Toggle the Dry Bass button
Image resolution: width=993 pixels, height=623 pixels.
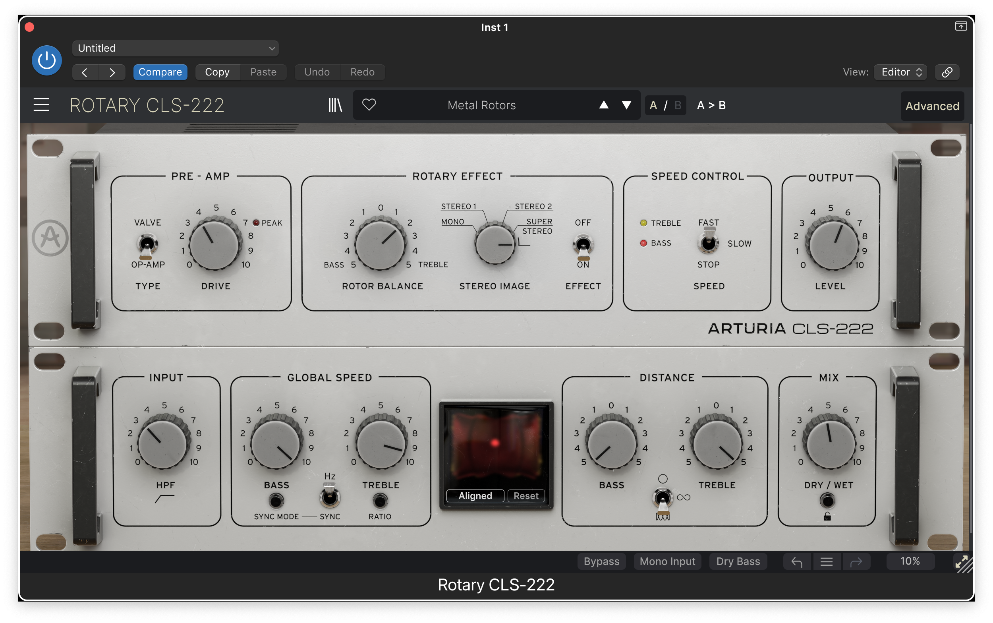[x=738, y=561]
